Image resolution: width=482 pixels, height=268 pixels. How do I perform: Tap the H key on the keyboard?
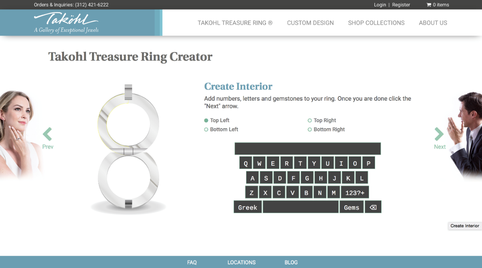point(321,178)
